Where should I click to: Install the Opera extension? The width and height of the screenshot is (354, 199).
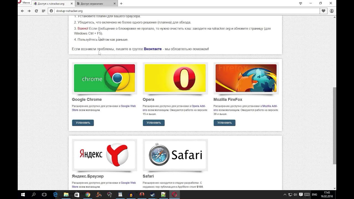(154, 123)
